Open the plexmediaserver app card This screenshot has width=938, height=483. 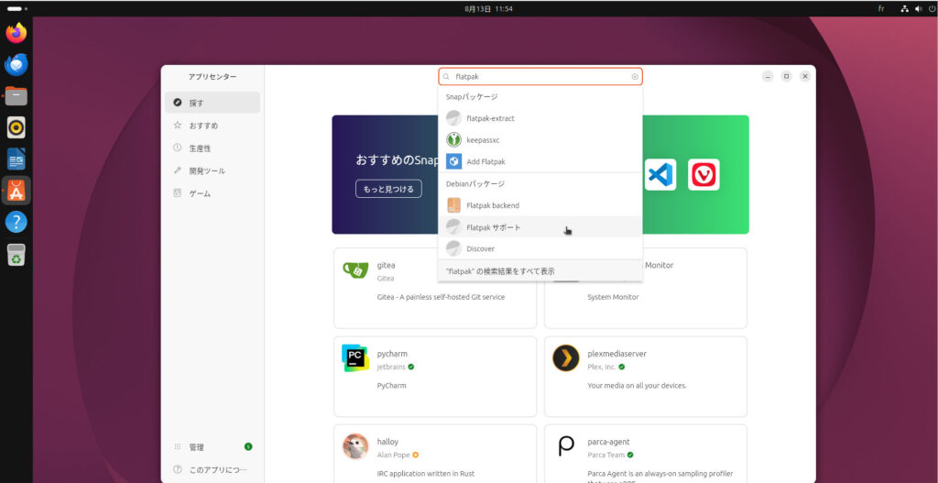[646, 377]
